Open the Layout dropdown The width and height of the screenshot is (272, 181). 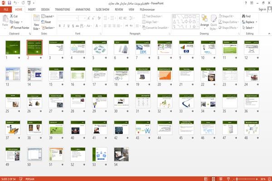(48, 16)
